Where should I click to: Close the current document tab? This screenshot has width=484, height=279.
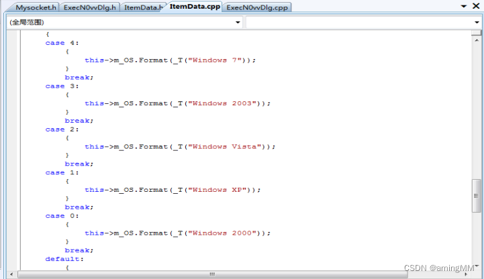click(476, 6)
